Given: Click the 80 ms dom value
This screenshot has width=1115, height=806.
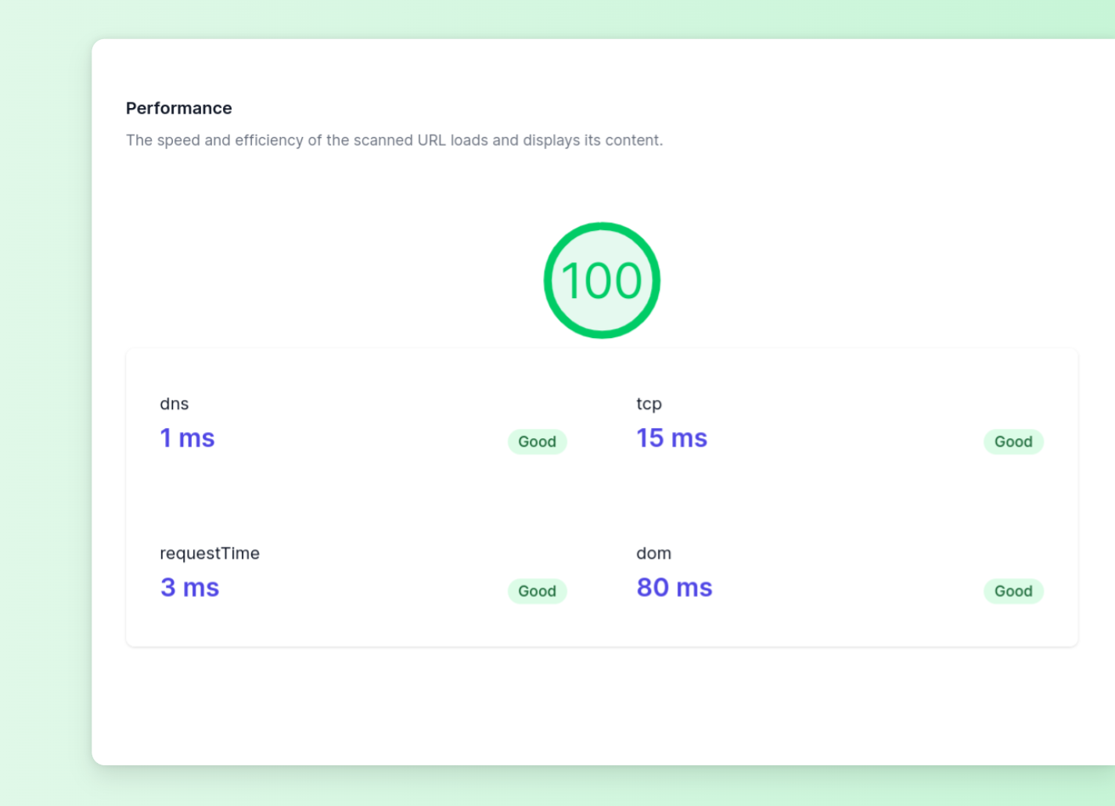Looking at the screenshot, I should (674, 588).
